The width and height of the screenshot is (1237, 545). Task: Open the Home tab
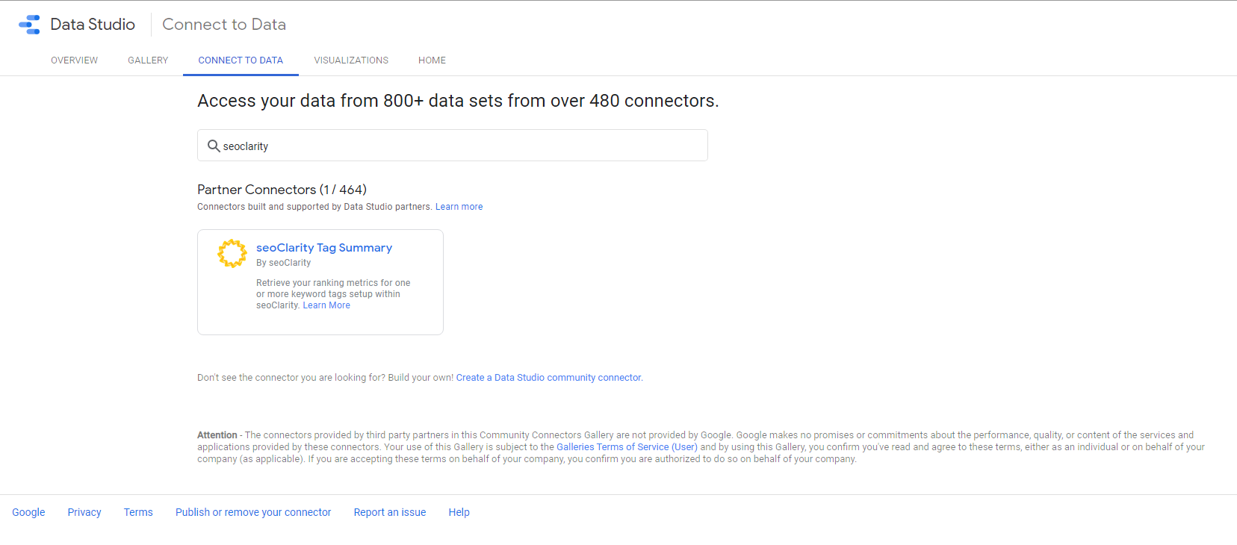point(432,60)
